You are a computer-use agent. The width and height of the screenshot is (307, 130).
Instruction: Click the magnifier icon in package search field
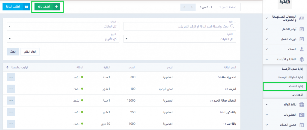point(232,26)
